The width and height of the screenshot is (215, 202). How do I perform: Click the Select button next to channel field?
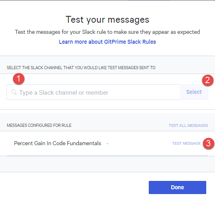[x=194, y=92]
